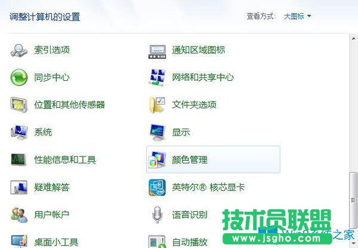
Task: Open 性能信息和工具 text link
Action: [65, 159]
